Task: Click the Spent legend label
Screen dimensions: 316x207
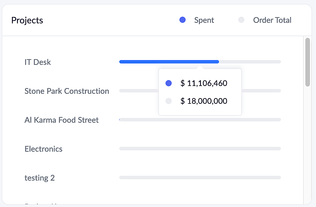Action: pyautogui.click(x=204, y=20)
